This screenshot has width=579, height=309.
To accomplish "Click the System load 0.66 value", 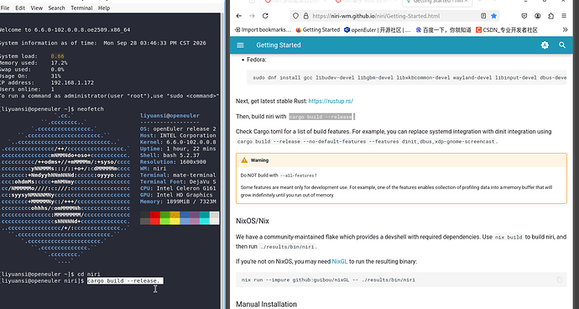I will tap(58, 56).
